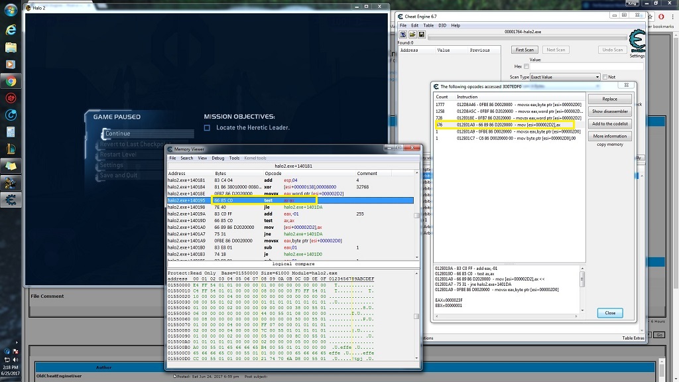Screen dimensions: 679x382
Task: Open File menu in Cheat Engine
Action: [402, 26]
